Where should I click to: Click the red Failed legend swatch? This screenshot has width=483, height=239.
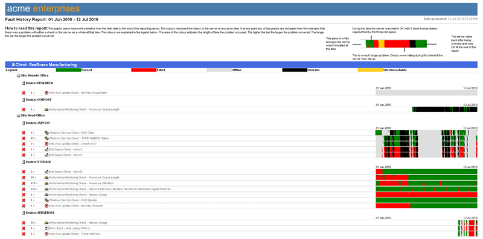[x=144, y=70]
